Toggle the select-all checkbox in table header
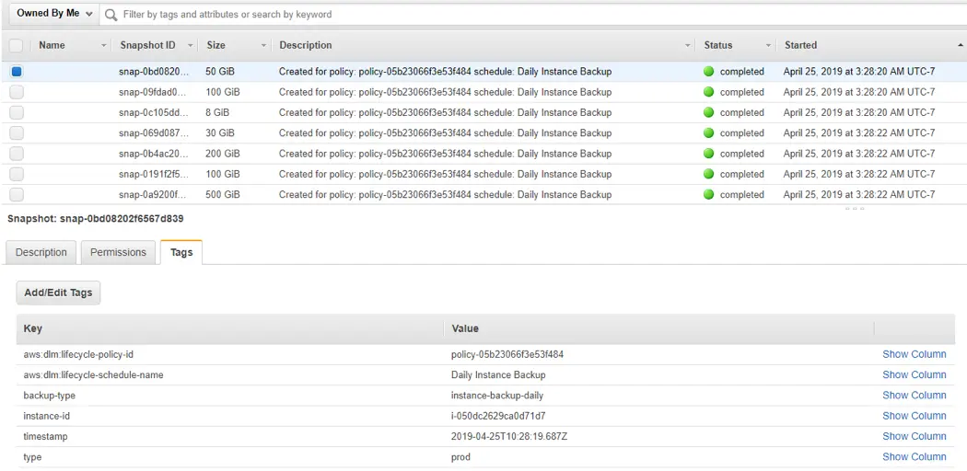Viewport: 967px width, 471px height. [x=17, y=45]
